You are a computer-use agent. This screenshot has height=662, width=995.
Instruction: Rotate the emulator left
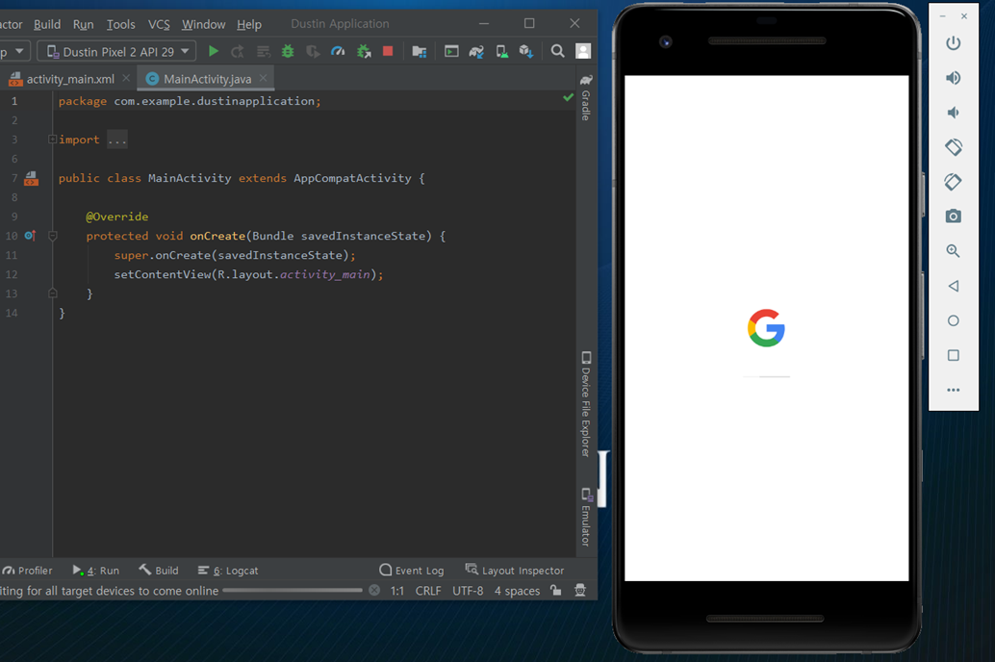point(953,147)
